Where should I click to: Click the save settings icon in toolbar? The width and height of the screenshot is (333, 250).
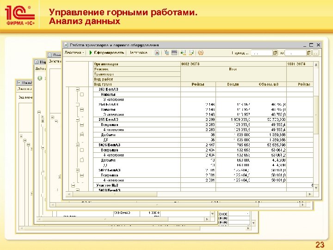pyautogui.click(x=191, y=52)
